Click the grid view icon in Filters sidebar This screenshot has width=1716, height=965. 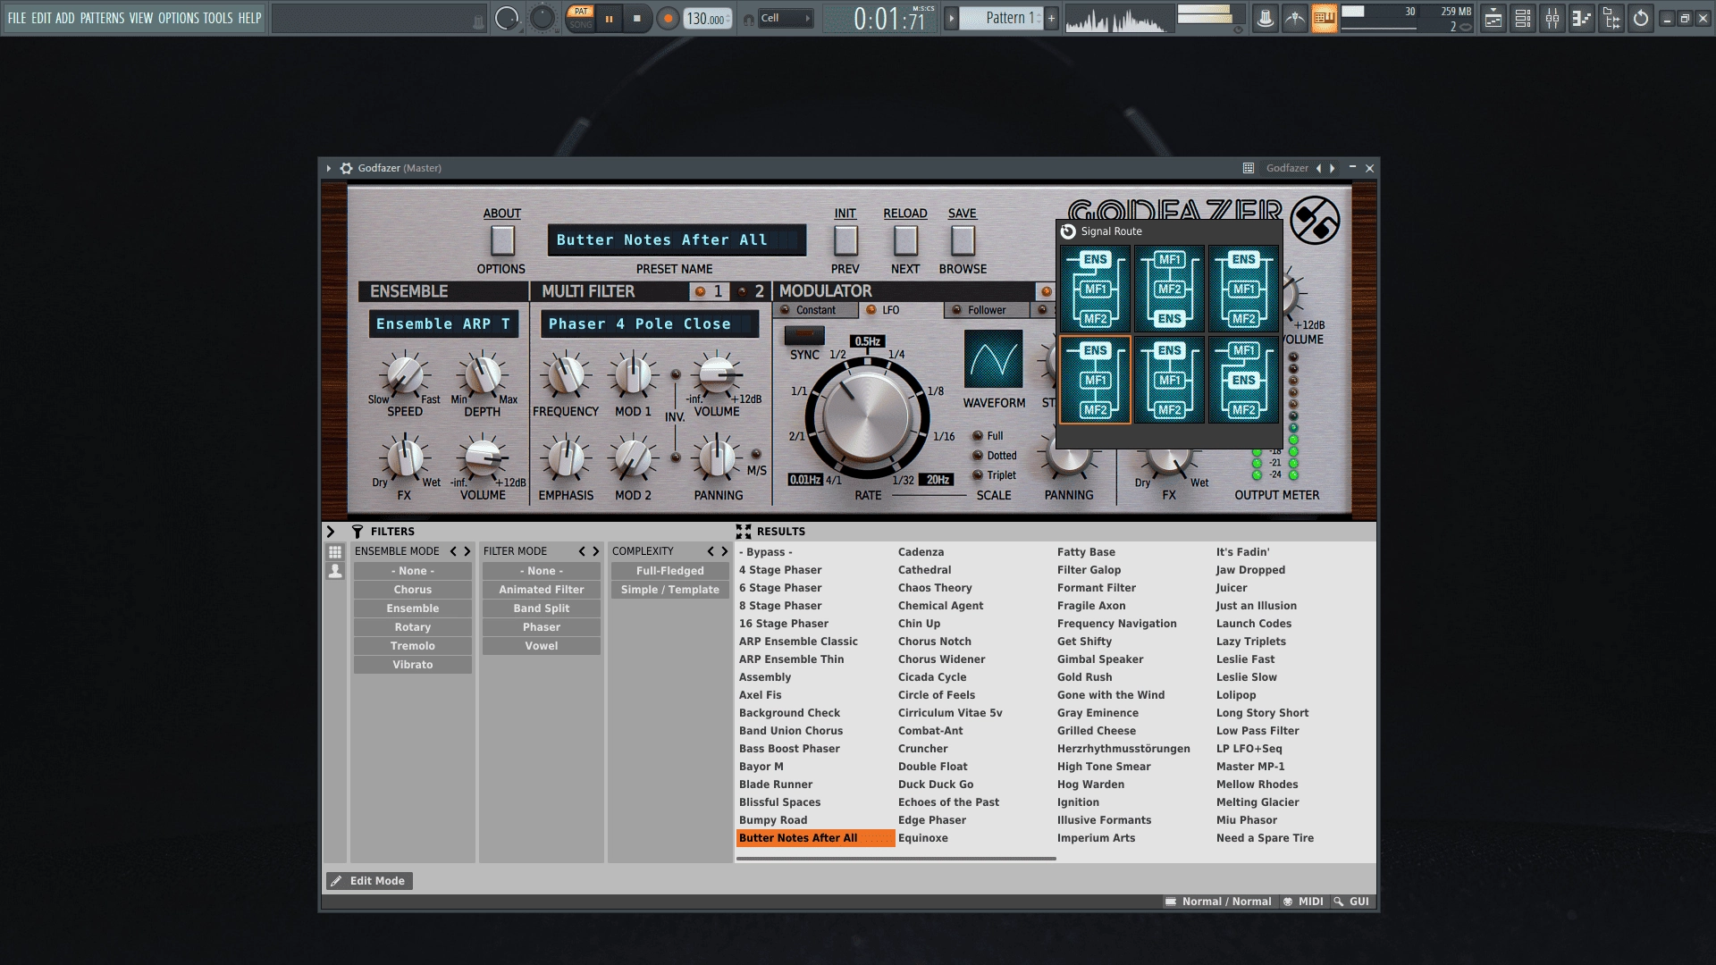(x=335, y=552)
